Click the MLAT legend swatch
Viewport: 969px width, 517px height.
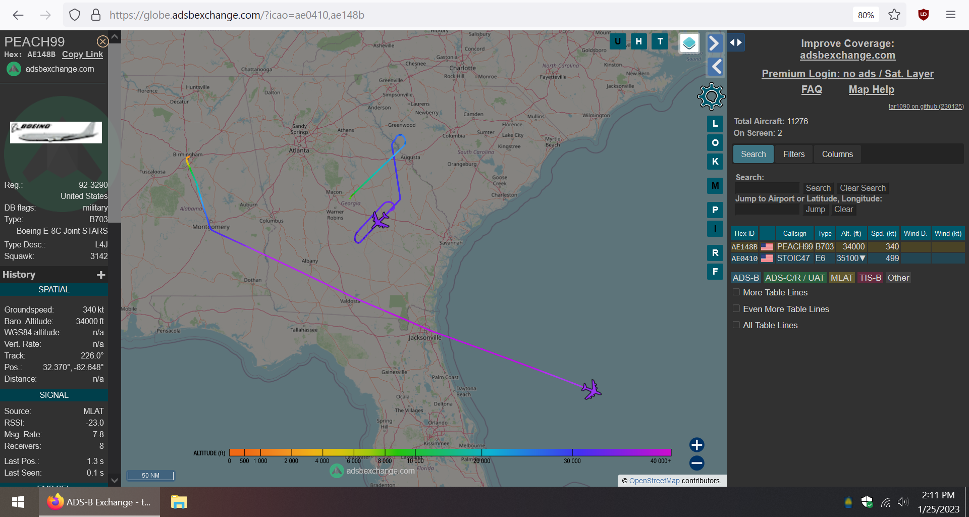coord(841,278)
